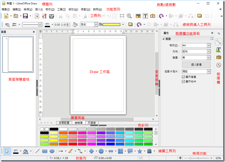Select the Ellipse tool
The height and width of the screenshot is (162, 225).
(52, 151)
